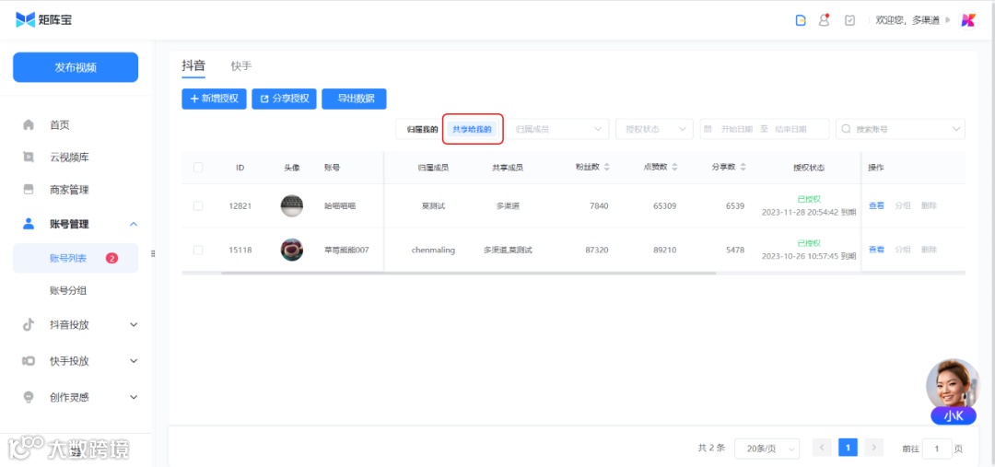Expand the 创作灵感 menu chevron
Image resolution: width=995 pixels, height=467 pixels.
coord(134,397)
